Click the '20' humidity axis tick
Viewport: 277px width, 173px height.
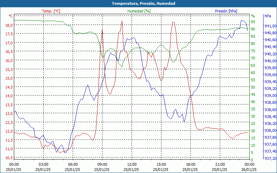(253, 131)
